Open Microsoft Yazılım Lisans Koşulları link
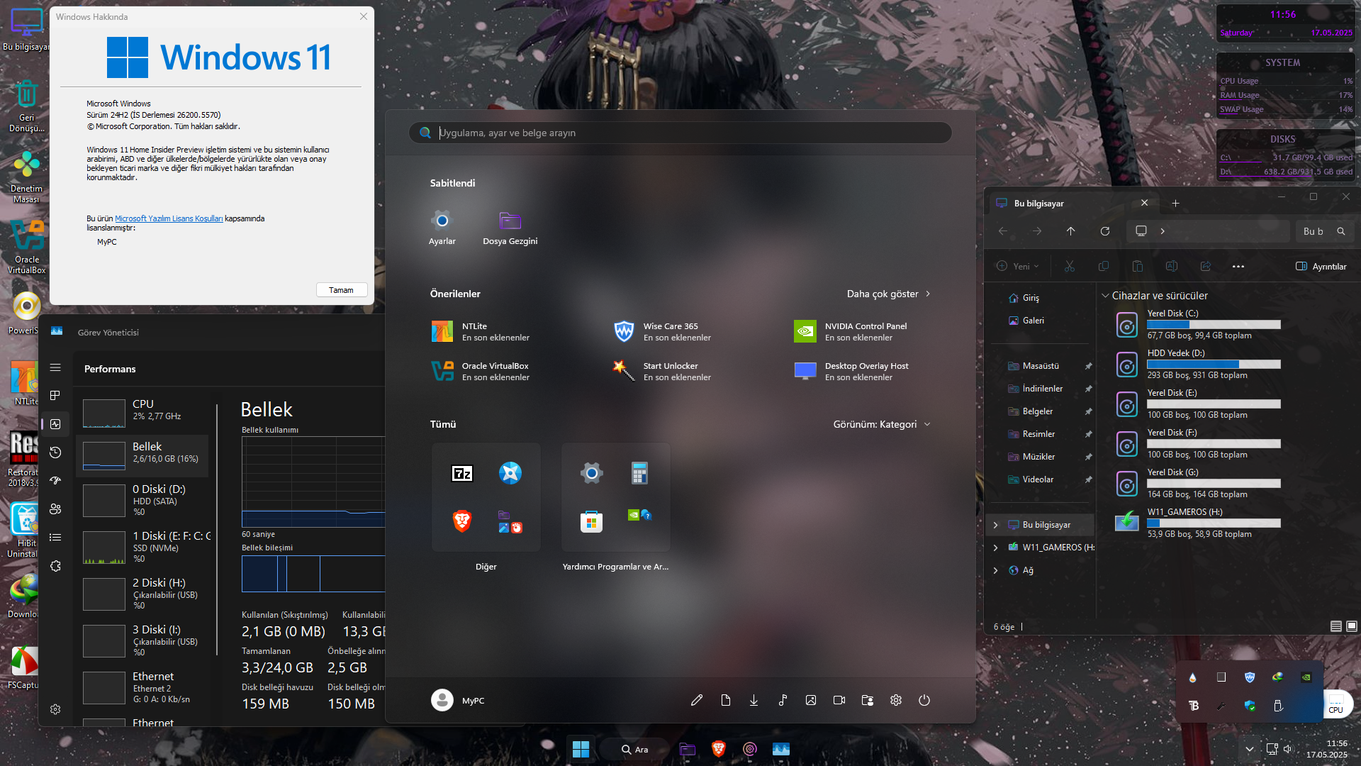 click(169, 218)
